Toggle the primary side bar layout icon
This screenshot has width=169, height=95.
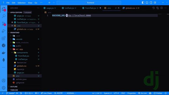(143, 3)
